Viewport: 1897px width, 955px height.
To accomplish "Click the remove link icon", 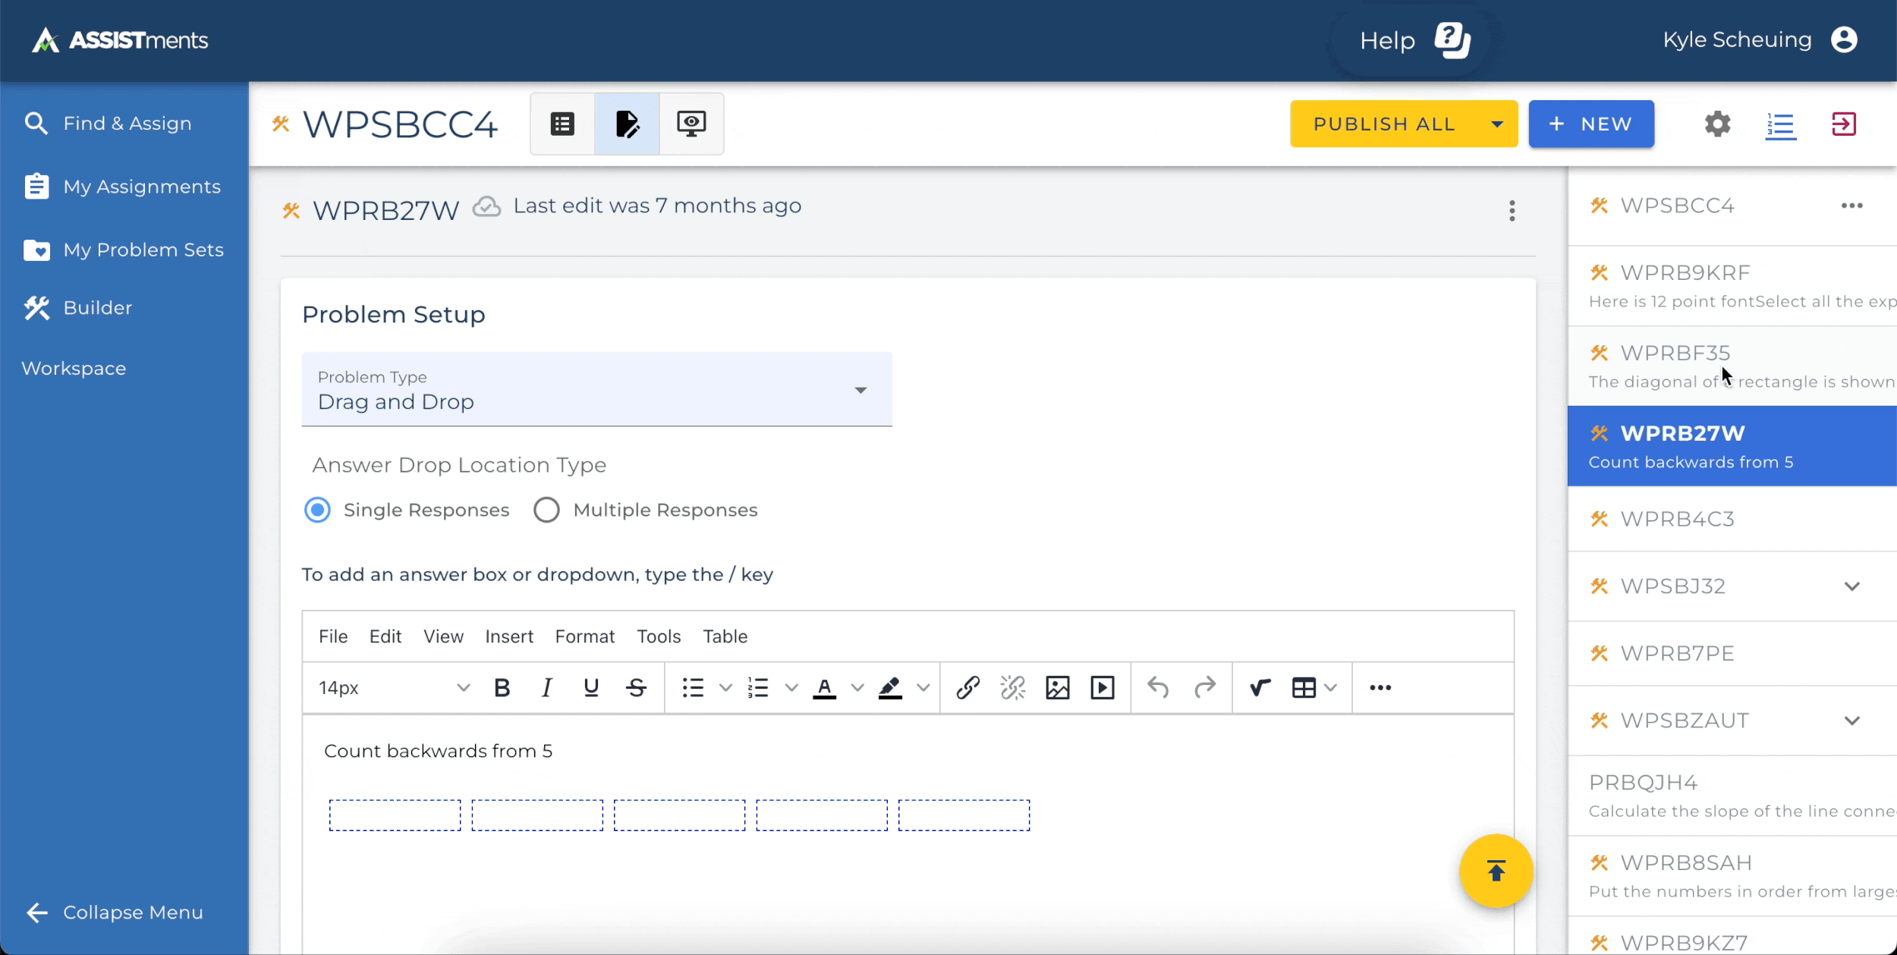I will (x=1012, y=688).
